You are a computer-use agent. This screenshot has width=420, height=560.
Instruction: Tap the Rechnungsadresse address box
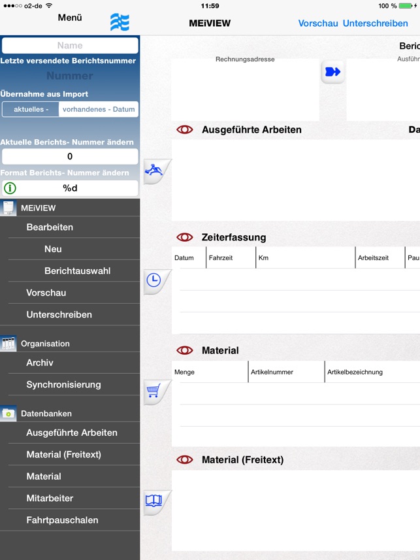(246, 90)
